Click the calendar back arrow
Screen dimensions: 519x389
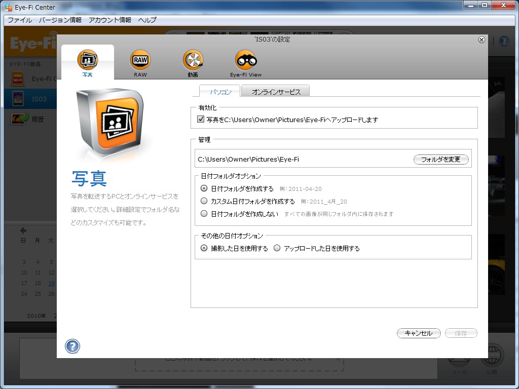pyautogui.click(x=23, y=230)
